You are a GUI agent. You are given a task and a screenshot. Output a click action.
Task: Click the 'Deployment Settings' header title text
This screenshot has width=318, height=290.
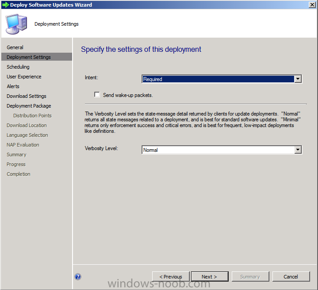[x=56, y=24]
